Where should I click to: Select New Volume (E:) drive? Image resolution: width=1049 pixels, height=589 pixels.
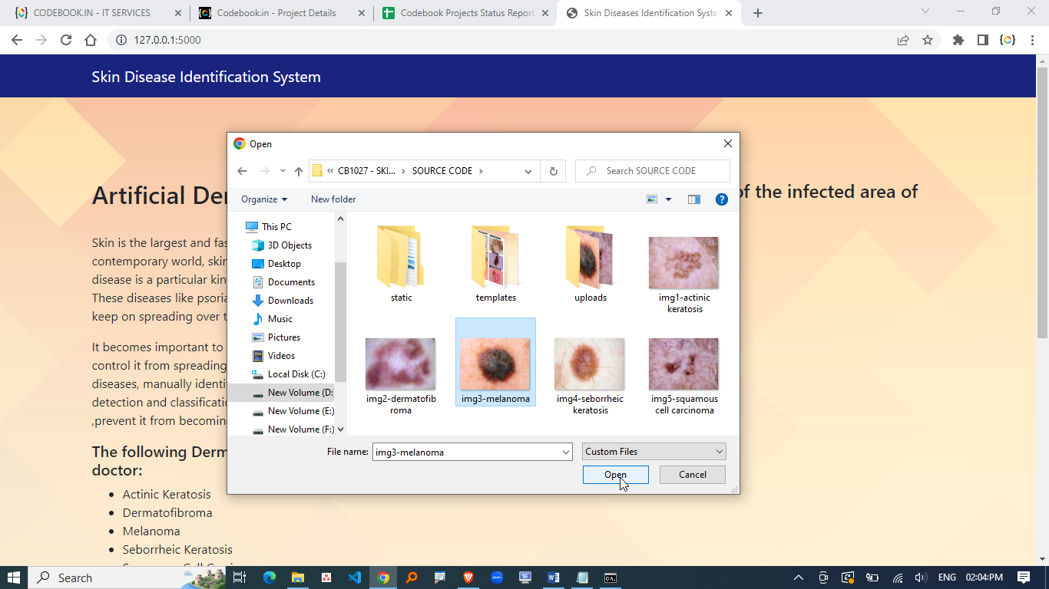(293, 411)
